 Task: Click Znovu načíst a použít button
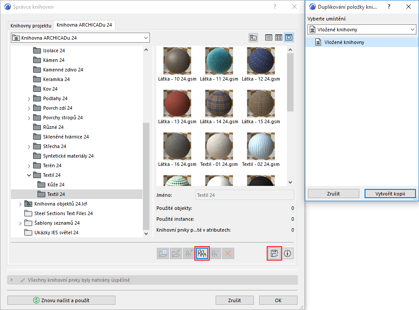tap(61, 300)
